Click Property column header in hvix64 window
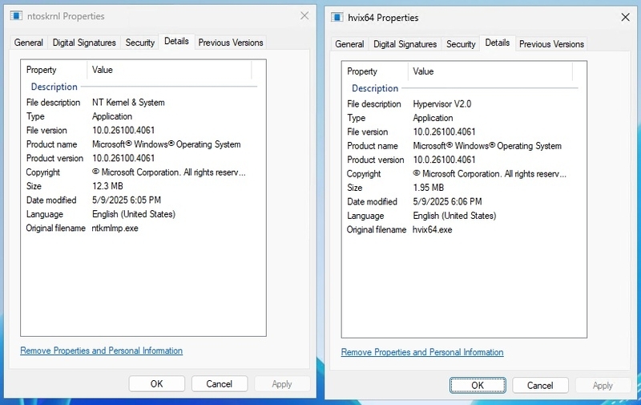 click(x=375, y=71)
